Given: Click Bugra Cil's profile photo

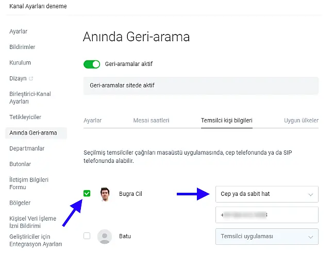Looking at the screenshot, I should coord(105,194).
